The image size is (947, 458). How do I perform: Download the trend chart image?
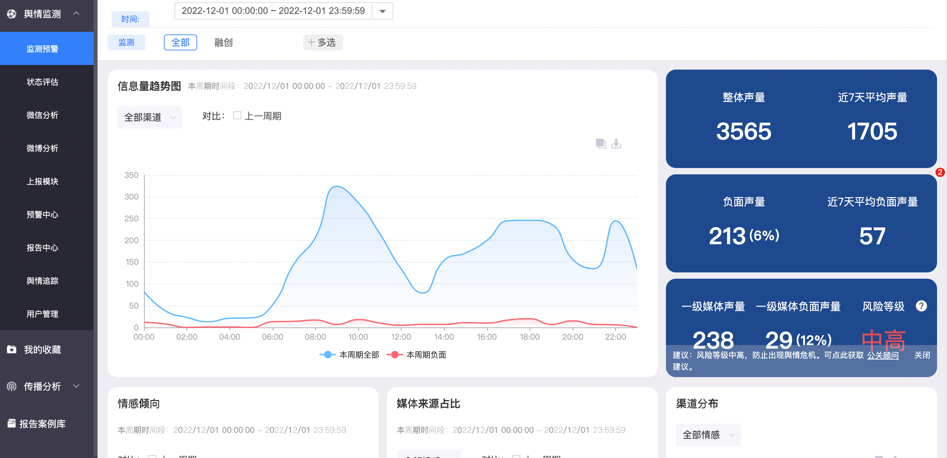[616, 143]
